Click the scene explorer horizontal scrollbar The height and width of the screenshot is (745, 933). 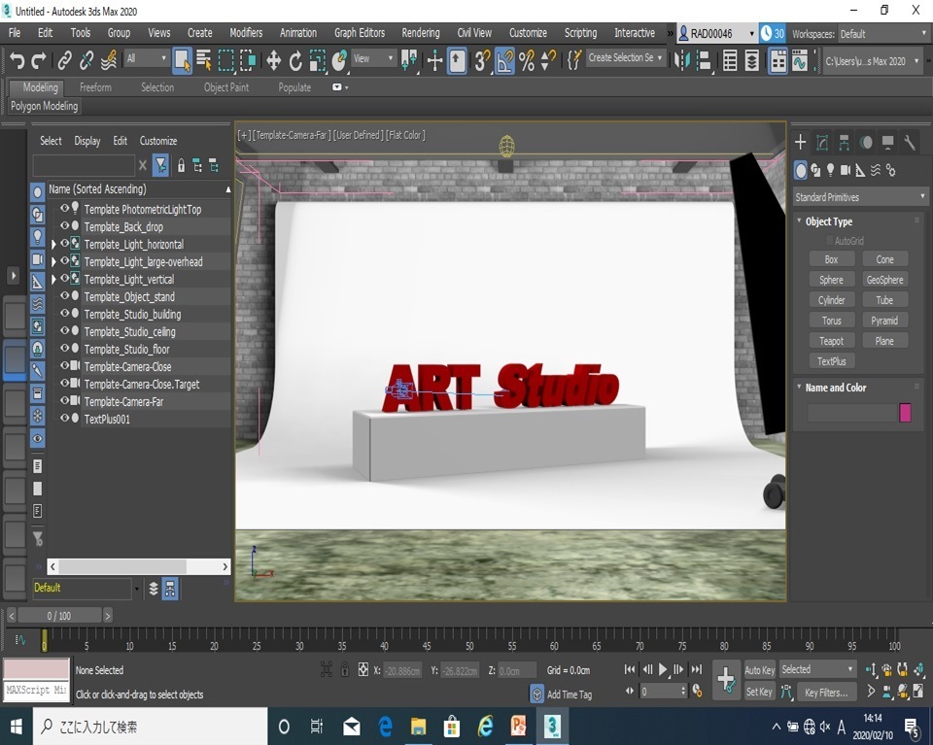pos(138,566)
